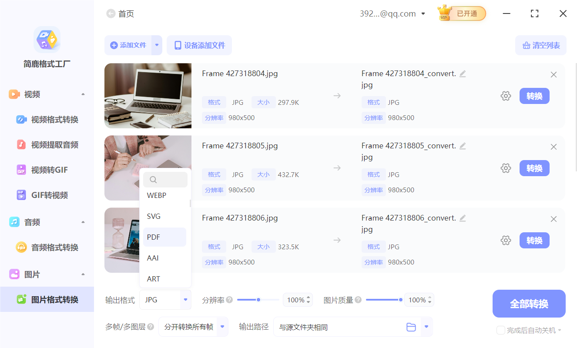The image size is (577, 348).
Task: Open settings gear for Frame 427318804.jpg
Action: (x=506, y=96)
